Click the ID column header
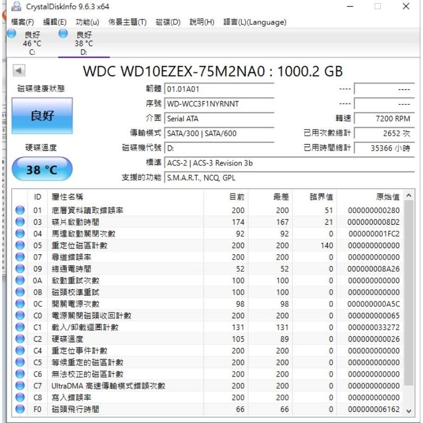Viewport: 423px width, 423px height. (x=38, y=197)
